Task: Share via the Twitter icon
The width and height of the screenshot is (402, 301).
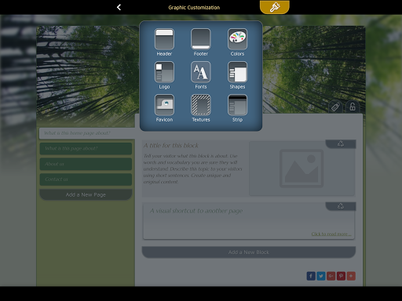Action: pyautogui.click(x=321, y=276)
